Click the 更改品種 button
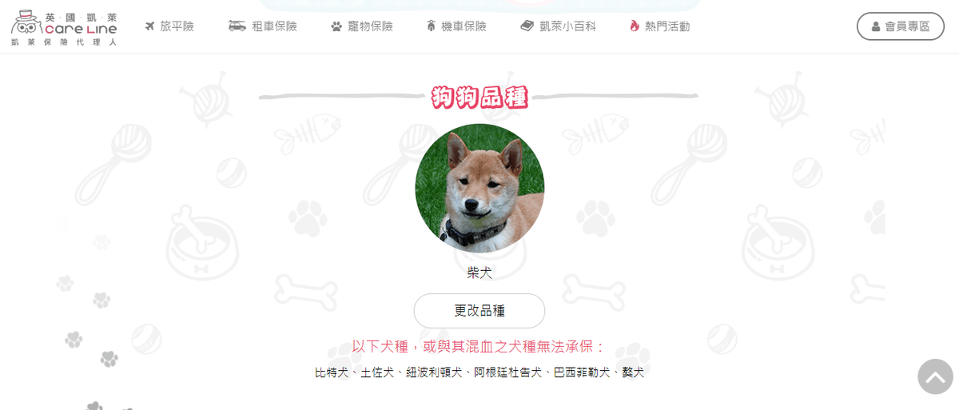Screen dimensions: 959x410 click(479, 311)
